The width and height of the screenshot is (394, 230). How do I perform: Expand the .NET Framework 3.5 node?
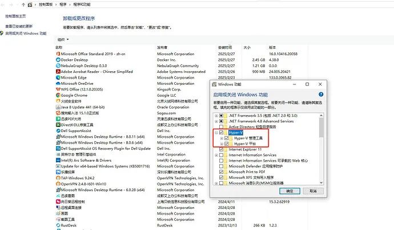point(216,116)
